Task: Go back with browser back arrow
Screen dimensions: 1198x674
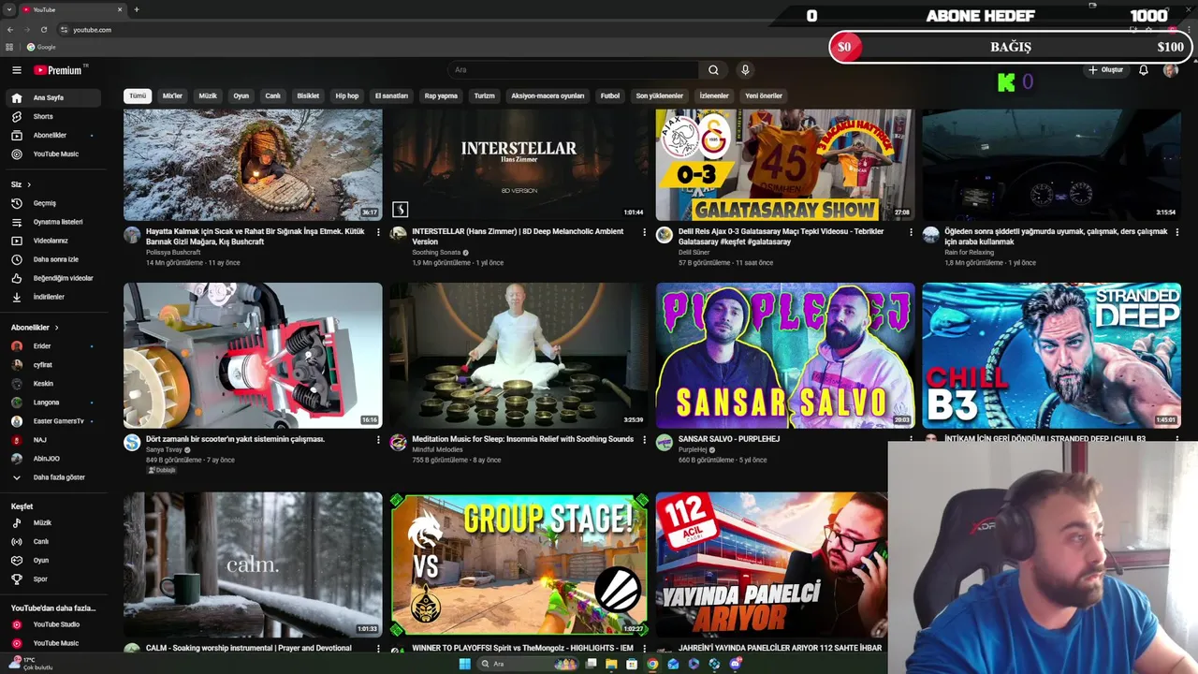Action: click(x=10, y=29)
